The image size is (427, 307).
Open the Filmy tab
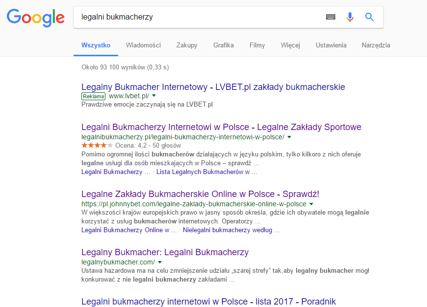257,45
